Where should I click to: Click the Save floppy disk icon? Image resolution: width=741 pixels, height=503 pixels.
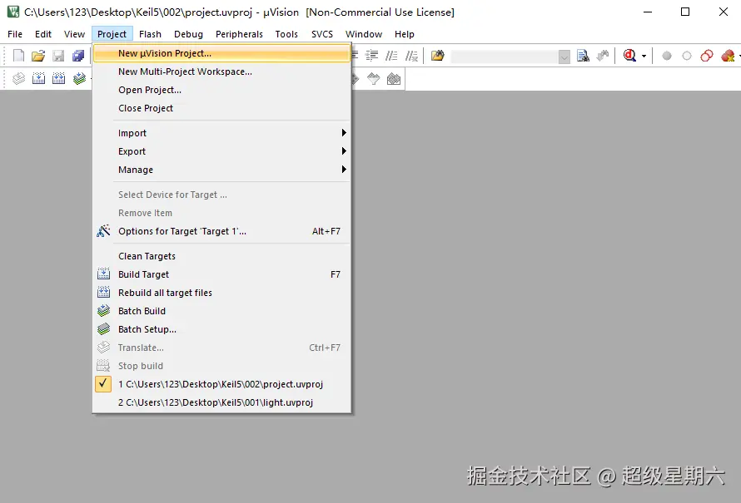[x=58, y=56]
